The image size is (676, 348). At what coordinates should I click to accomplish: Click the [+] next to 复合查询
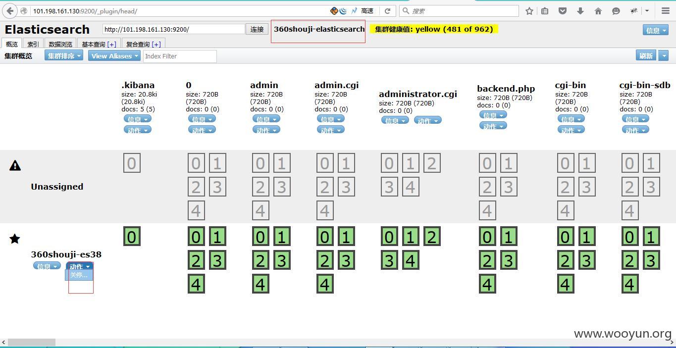point(156,44)
